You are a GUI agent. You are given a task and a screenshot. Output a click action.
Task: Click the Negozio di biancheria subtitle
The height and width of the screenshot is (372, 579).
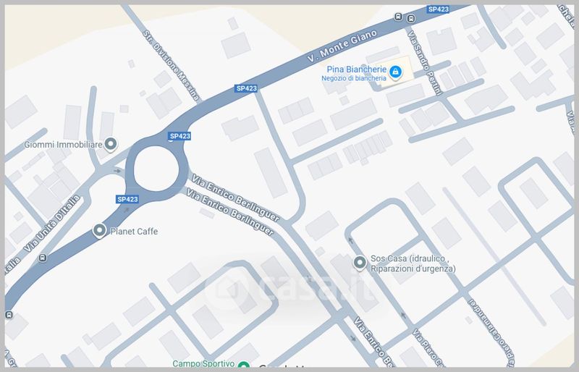pyautogui.click(x=354, y=78)
